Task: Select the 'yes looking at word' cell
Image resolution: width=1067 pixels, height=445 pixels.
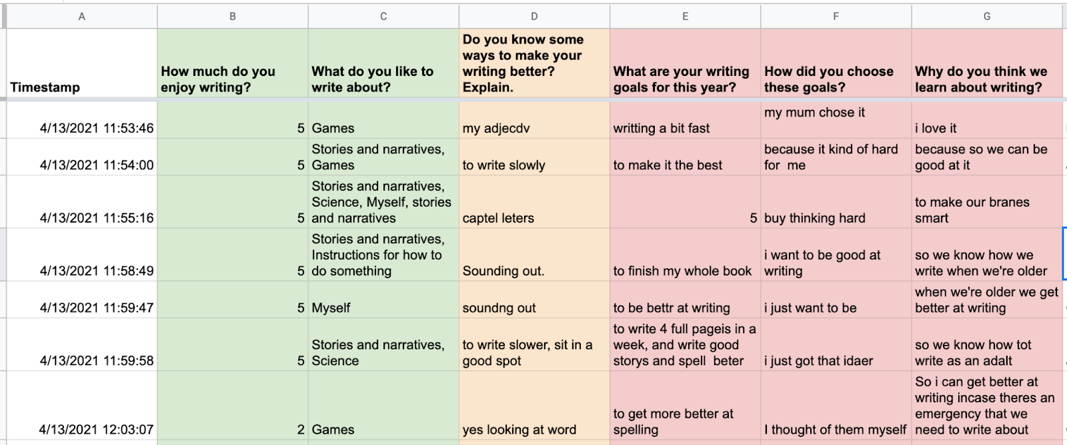Action: pyautogui.click(x=534, y=405)
